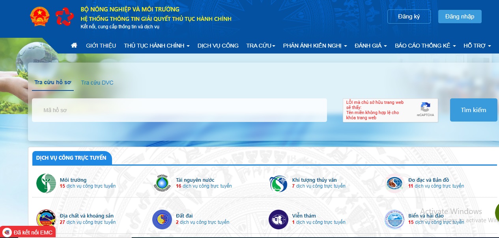Open the Thủ tục hành chính dropdown

pyautogui.click(x=157, y=46)
